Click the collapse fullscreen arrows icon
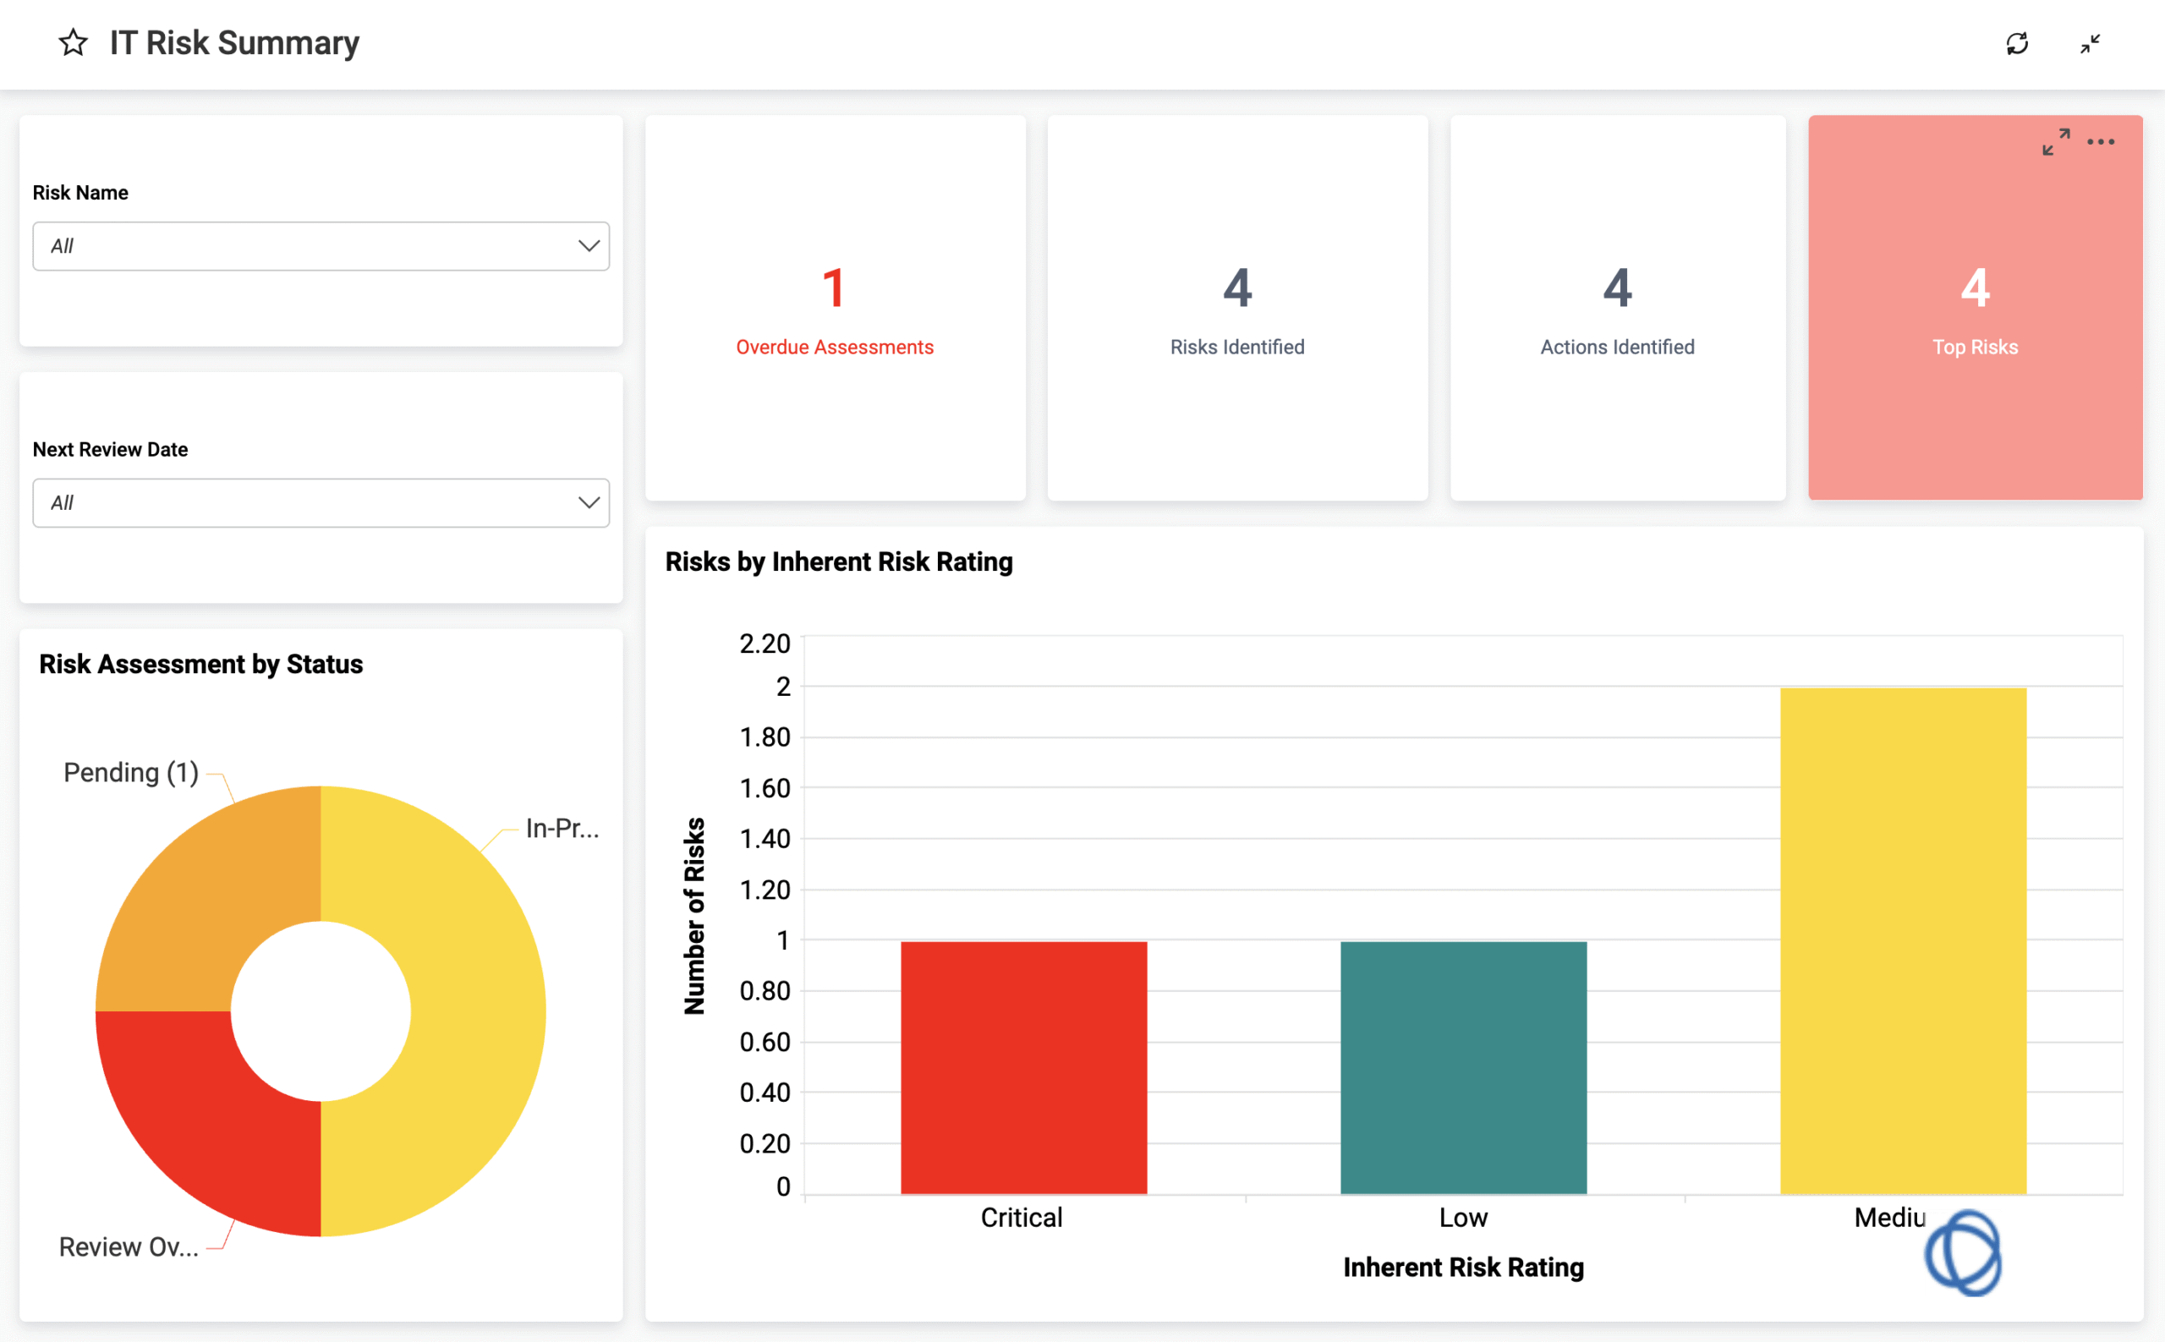Image resolution: width=2165 pixels, height=1342 pixels. point(2091,43)
